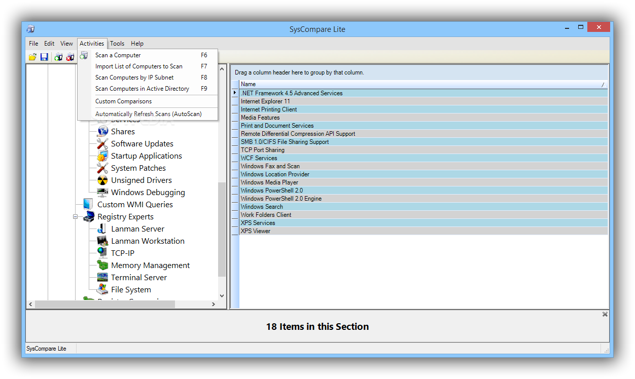
Task: Click the tree's scroll down arrow
Action: pos(222,296)
